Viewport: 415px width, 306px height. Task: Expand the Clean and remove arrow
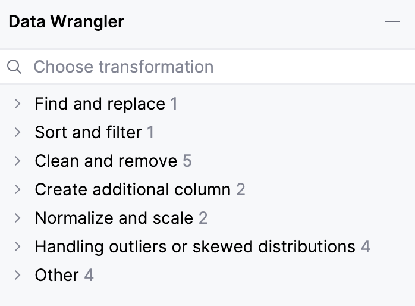17,161
